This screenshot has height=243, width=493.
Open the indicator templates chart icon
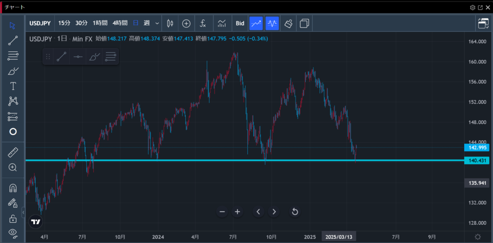(222, 23)
